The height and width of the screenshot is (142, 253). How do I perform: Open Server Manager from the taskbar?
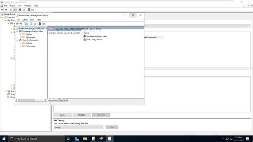tap(77, 138)
